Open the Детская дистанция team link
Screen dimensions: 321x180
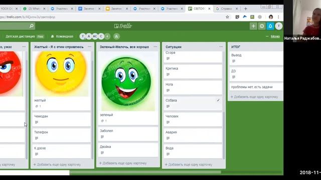[20, 36]
